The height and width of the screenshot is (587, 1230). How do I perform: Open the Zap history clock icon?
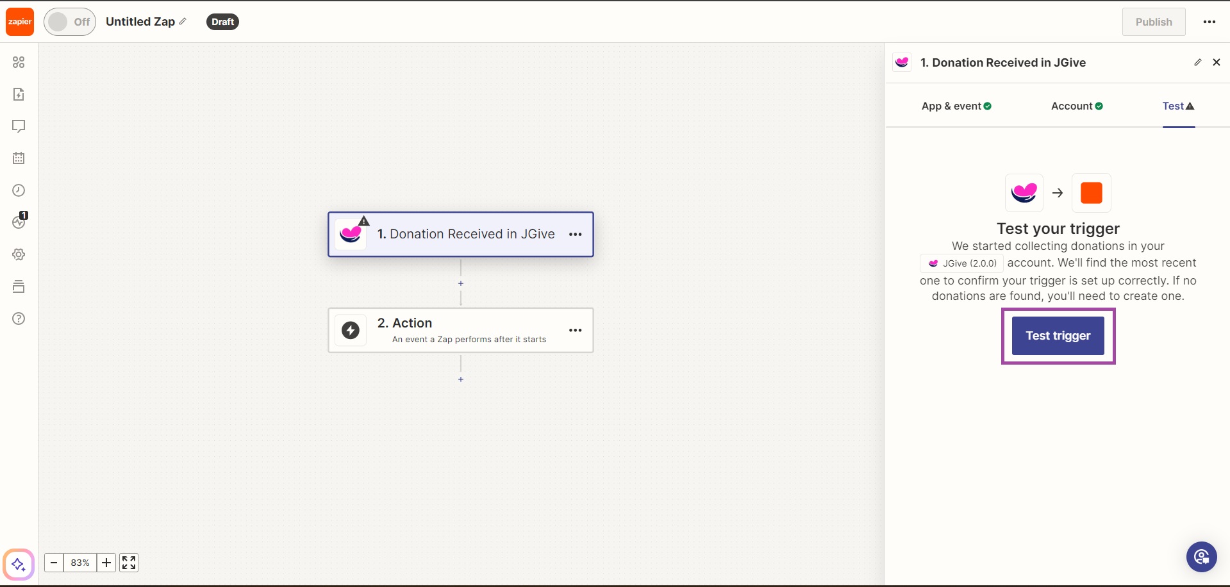19,190
